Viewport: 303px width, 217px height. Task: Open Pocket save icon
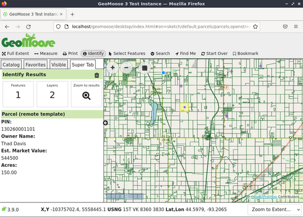(285, 27)
